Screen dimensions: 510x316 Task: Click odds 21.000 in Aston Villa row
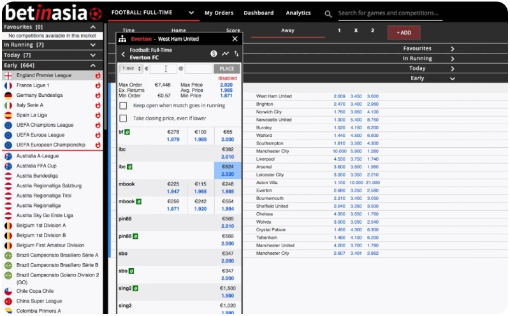(373, 183)
